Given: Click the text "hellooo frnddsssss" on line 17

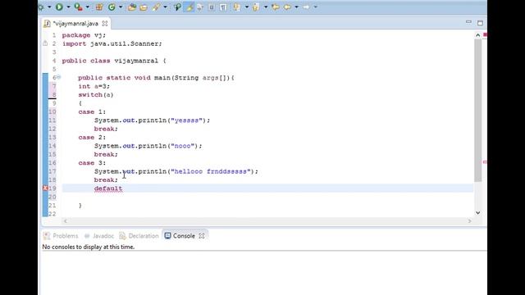Looking at the screenshot, I should click(x=211, y=171).
